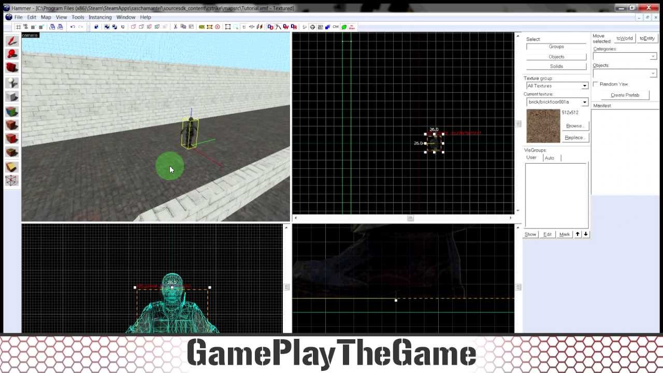The image size is (663, 373).
Task: Select the Camera tool
Action: tap(12, 68)
